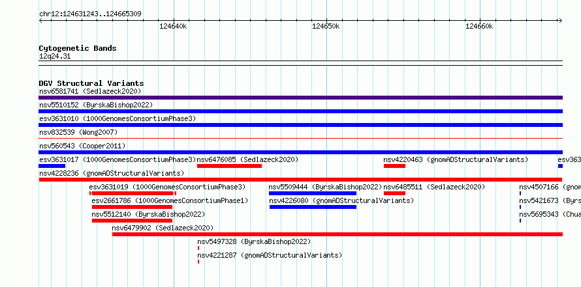
Task: Open esv2661786 (1000GenomesConsortiumPhase1) label
Action: point(170,200)
